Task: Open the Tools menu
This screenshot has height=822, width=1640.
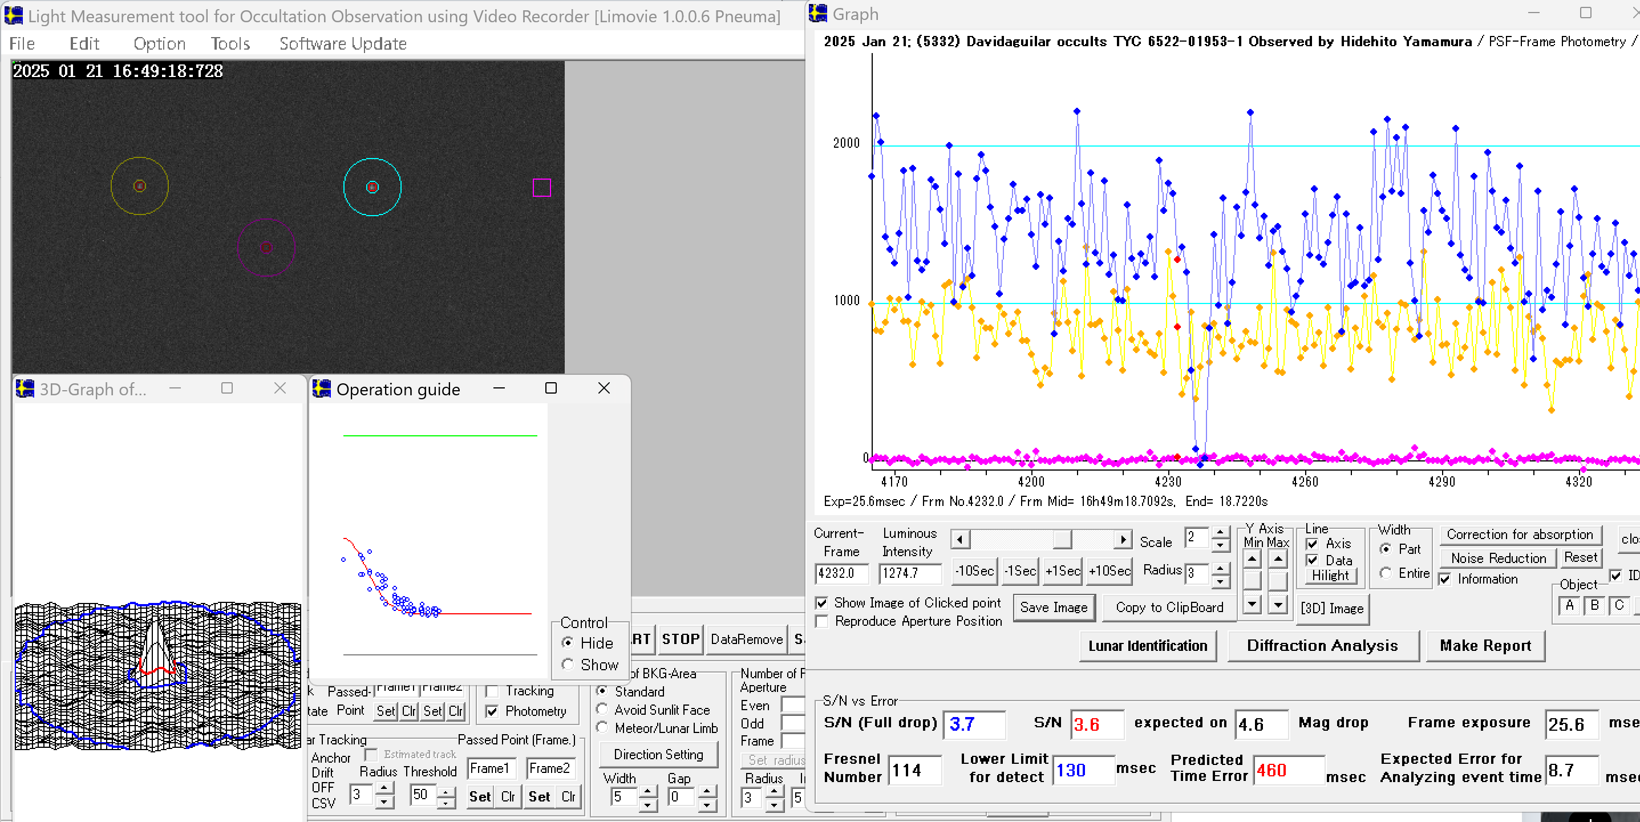Action: click(x=230, y=43)
